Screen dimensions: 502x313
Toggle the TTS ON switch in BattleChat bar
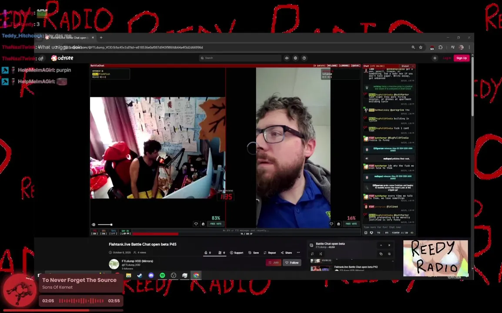tap(94, 232)
